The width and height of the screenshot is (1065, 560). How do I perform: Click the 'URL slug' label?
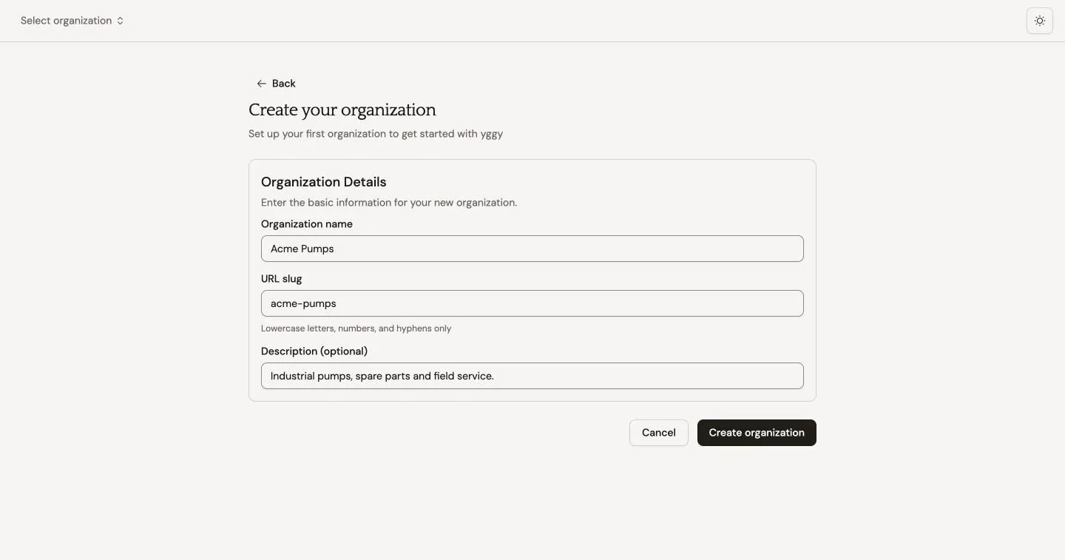pyautogui.click(x=282, y=279)
